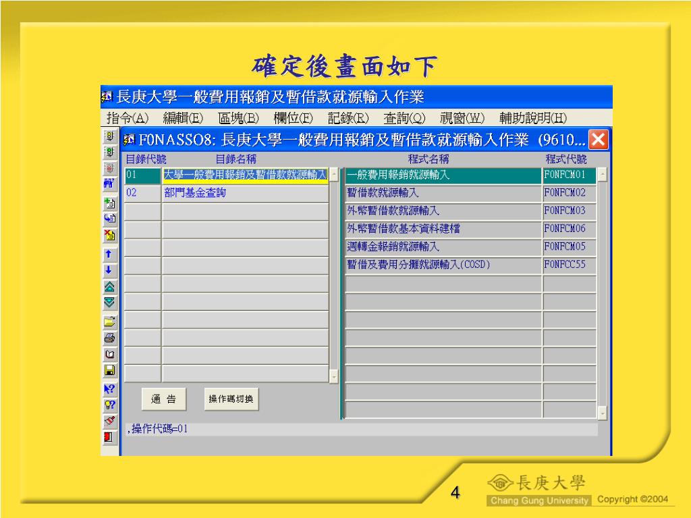The image size is (691, 518).
Task: Click the floppy disk Save icon
Action: pyautogui.click(x=109, y=370)
